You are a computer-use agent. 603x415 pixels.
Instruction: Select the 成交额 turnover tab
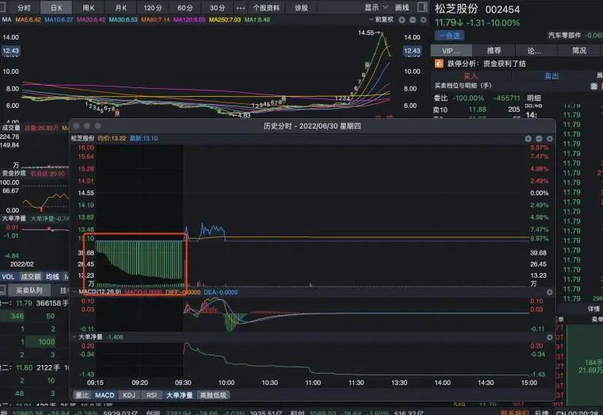[31, 277]
